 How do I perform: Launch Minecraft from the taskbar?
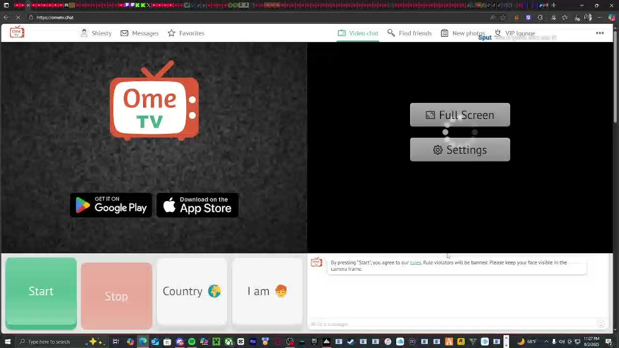pos(216,342)
